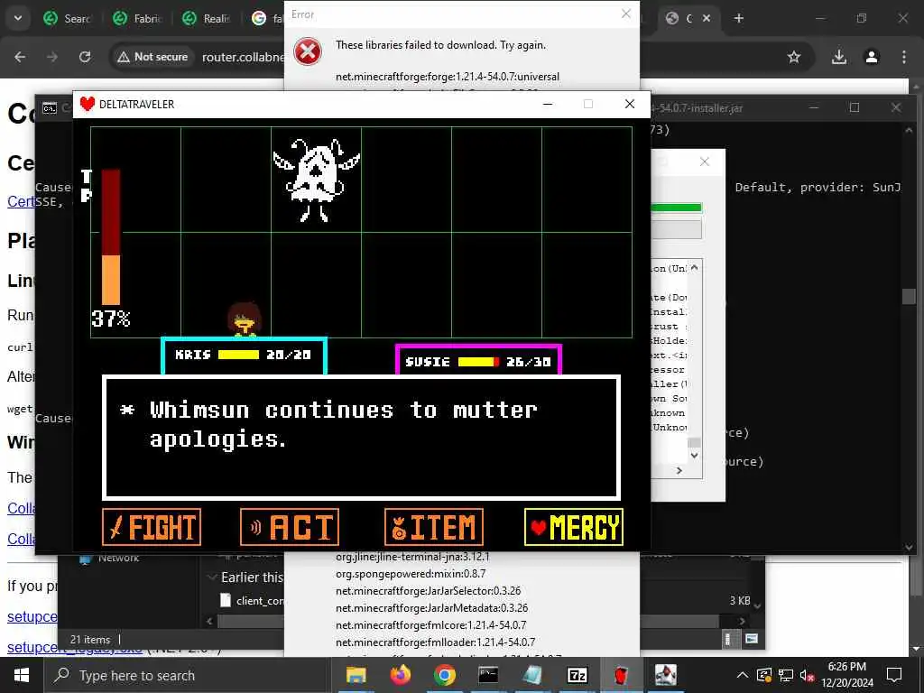This screenshot has height=693, width=924.
Task: Click the DELTATRAVELER red heart window icon
Action: coord(88,104)
